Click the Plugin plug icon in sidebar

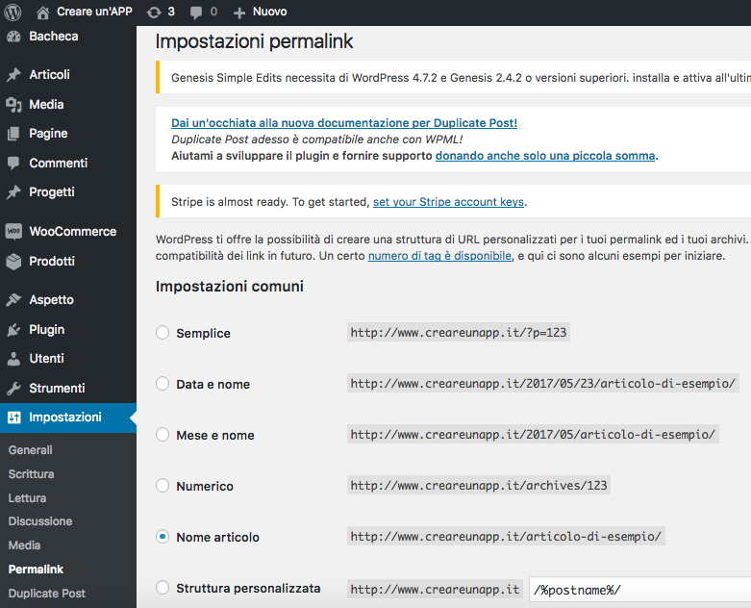[x=13, y=330]
